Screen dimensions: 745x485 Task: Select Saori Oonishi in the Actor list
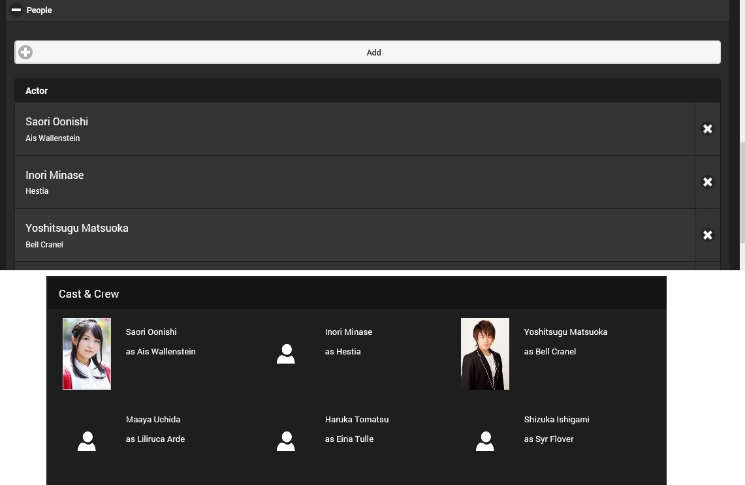[x=355, y=129]
